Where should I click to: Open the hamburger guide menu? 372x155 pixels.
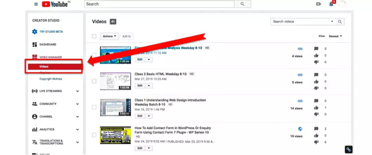point(36,4)
